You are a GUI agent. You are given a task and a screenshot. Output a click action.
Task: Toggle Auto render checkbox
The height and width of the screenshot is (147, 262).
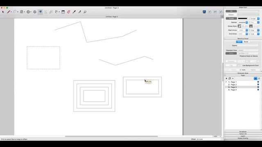(x=241, y=70)
